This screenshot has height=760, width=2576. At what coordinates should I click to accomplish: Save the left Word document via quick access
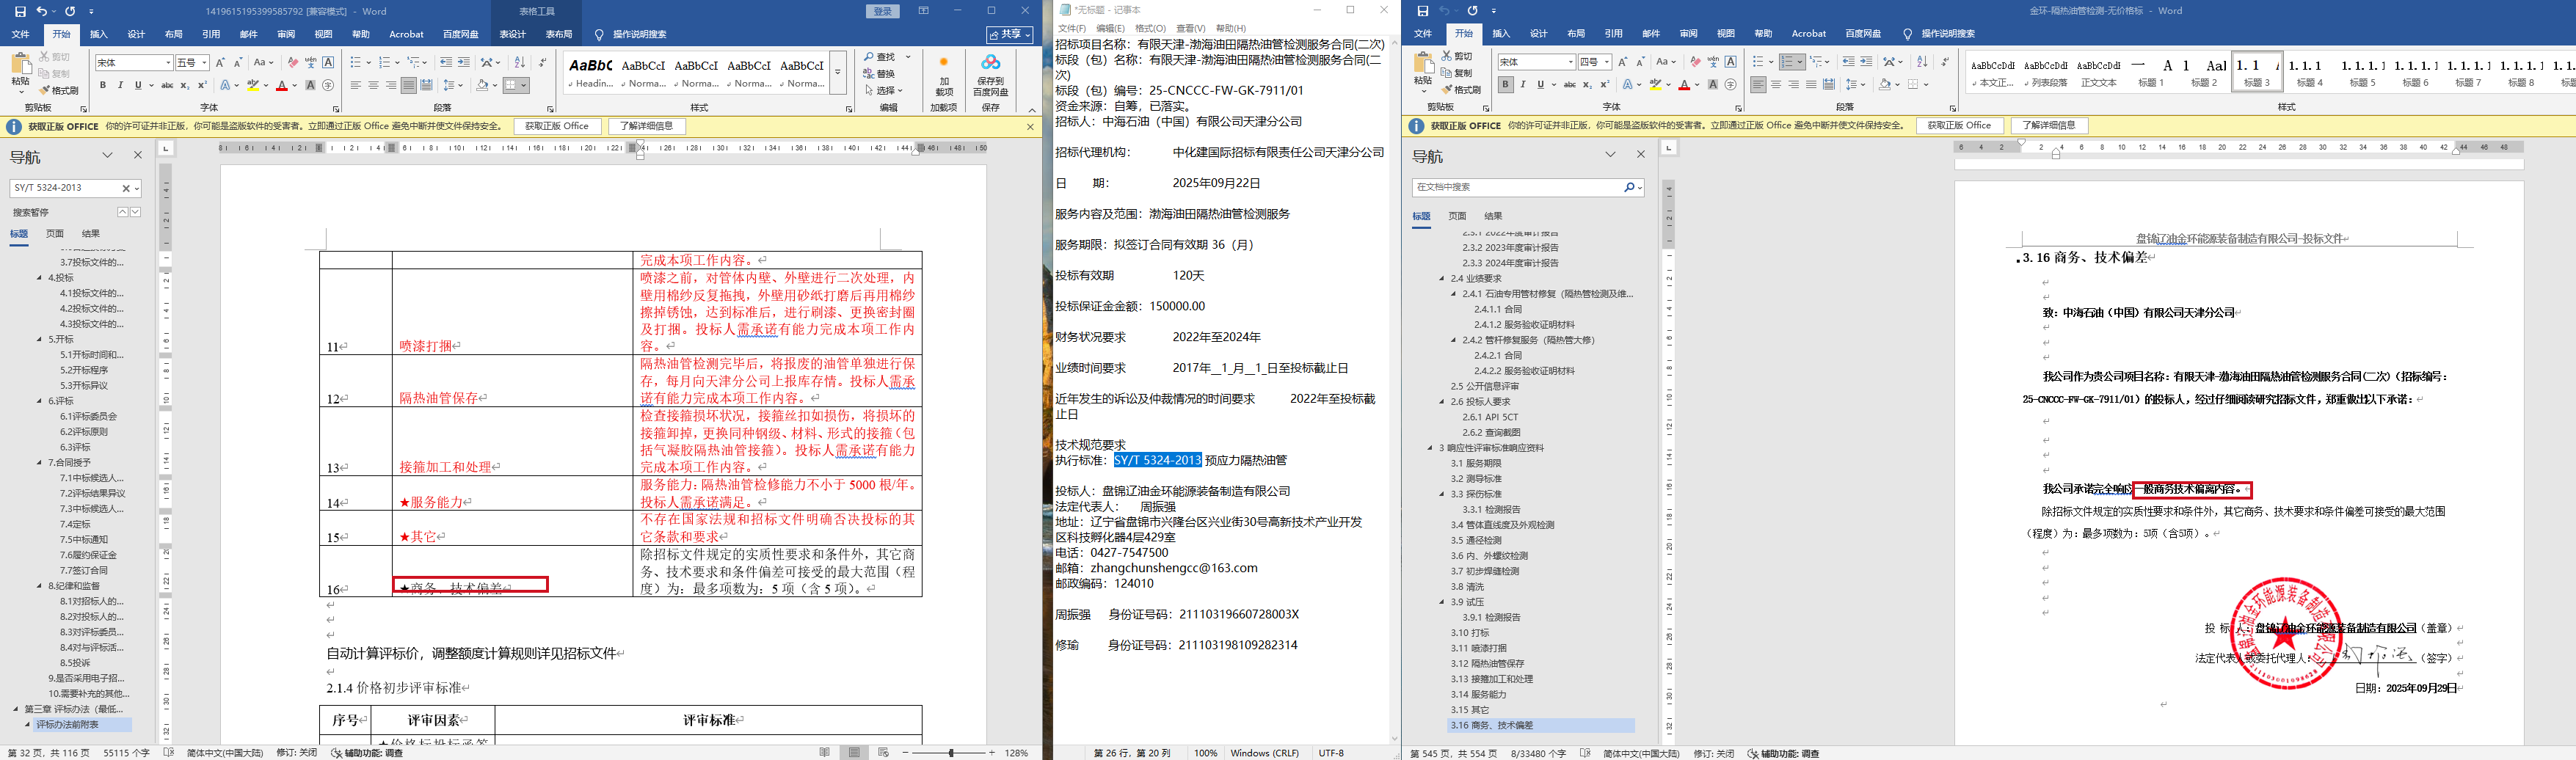click(20, 11)
